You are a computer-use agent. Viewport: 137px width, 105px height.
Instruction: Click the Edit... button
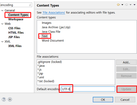click(x=126, y=69)
